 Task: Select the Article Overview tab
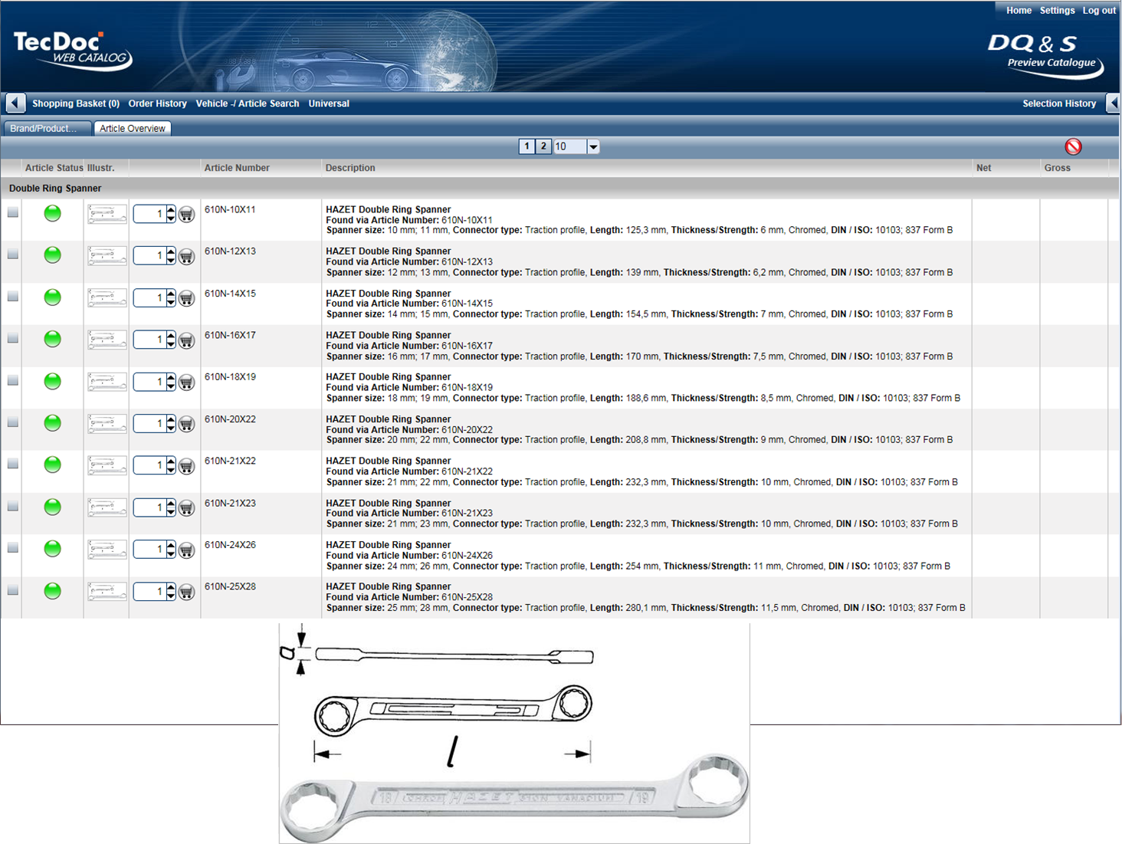pos(133,128)
